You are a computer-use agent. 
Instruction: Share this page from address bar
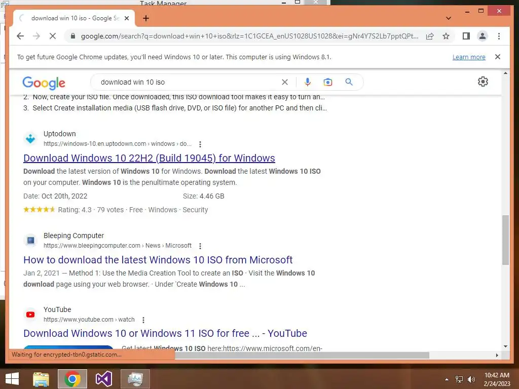pos(430,36)
